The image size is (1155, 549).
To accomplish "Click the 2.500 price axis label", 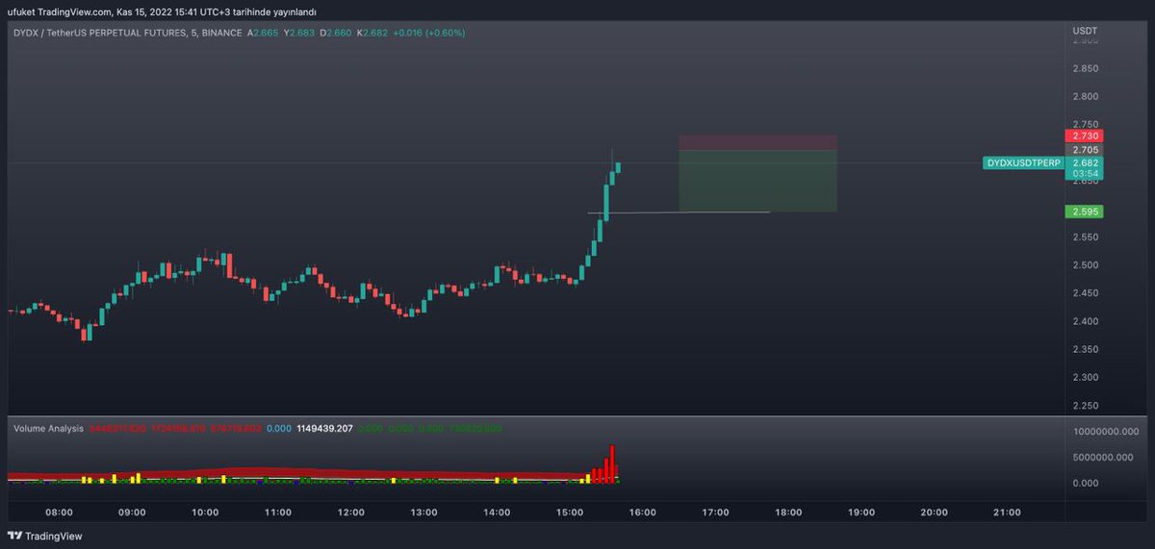I will click(x=1086, y=265).
